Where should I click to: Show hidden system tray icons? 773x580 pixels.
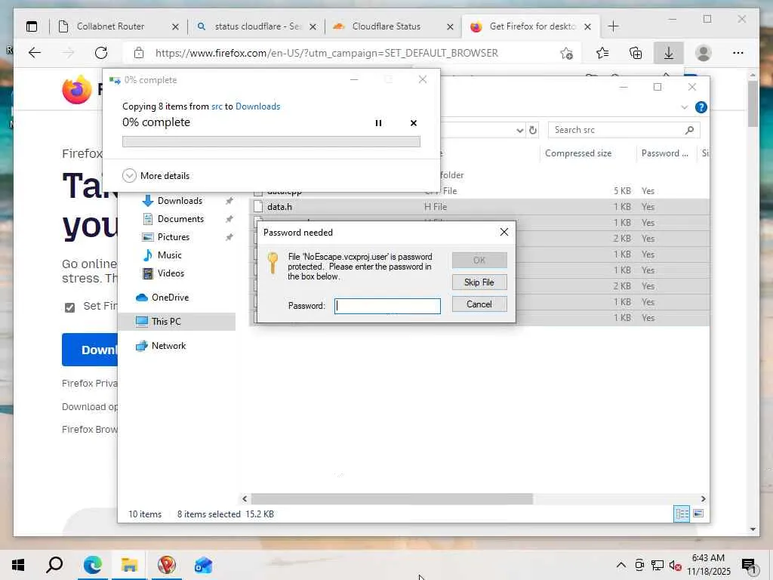pos(621,565)
